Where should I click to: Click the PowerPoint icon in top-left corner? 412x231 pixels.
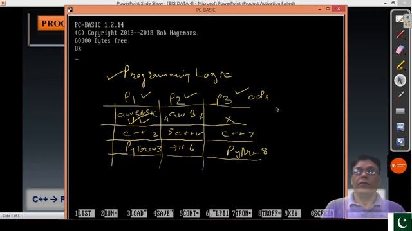[3, 3]
